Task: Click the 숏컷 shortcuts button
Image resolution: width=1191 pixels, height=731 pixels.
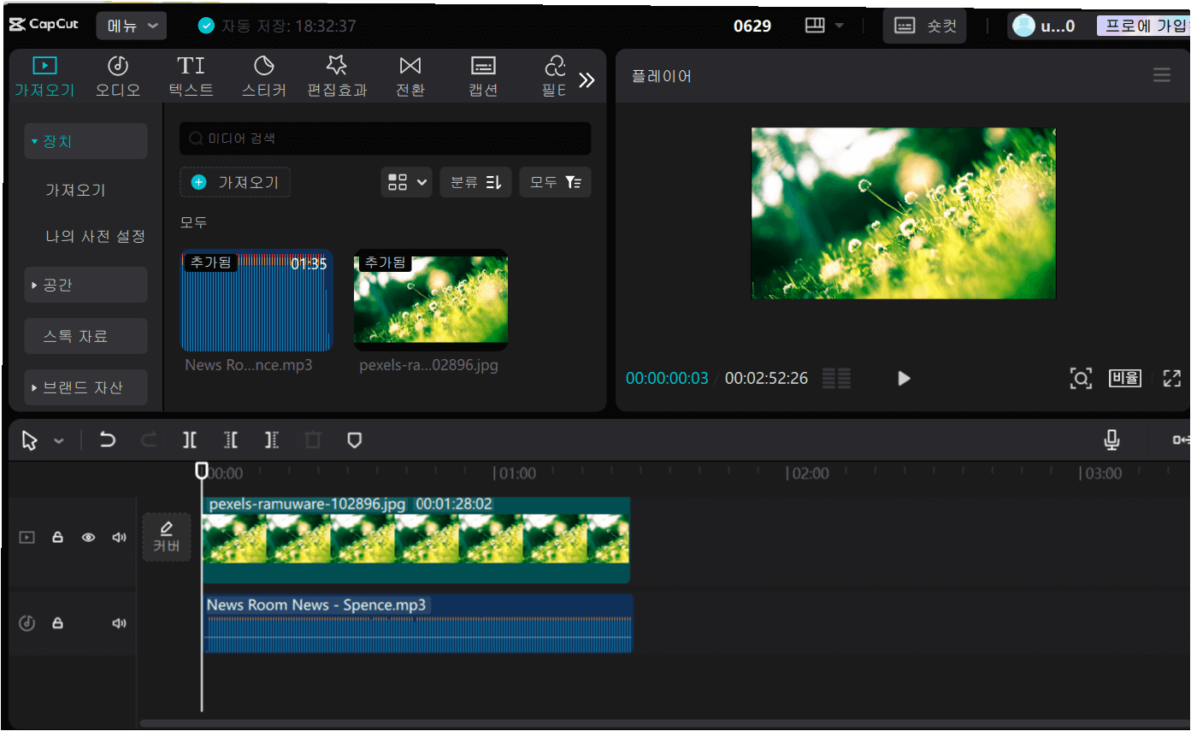Action: 925,26
